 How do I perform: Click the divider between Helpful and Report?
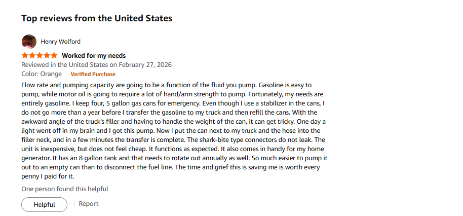74,204
